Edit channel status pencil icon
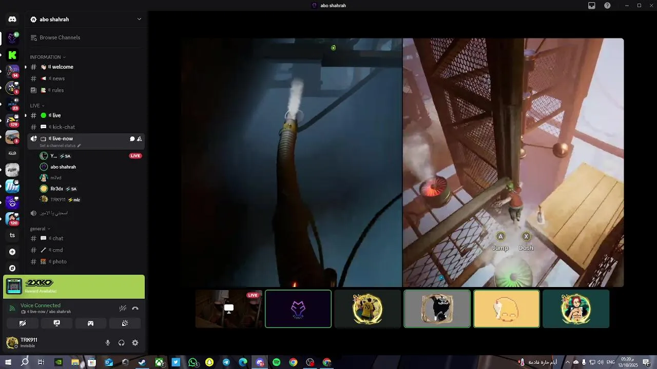This screenshot has width=657, height=369. click(79, 146)
